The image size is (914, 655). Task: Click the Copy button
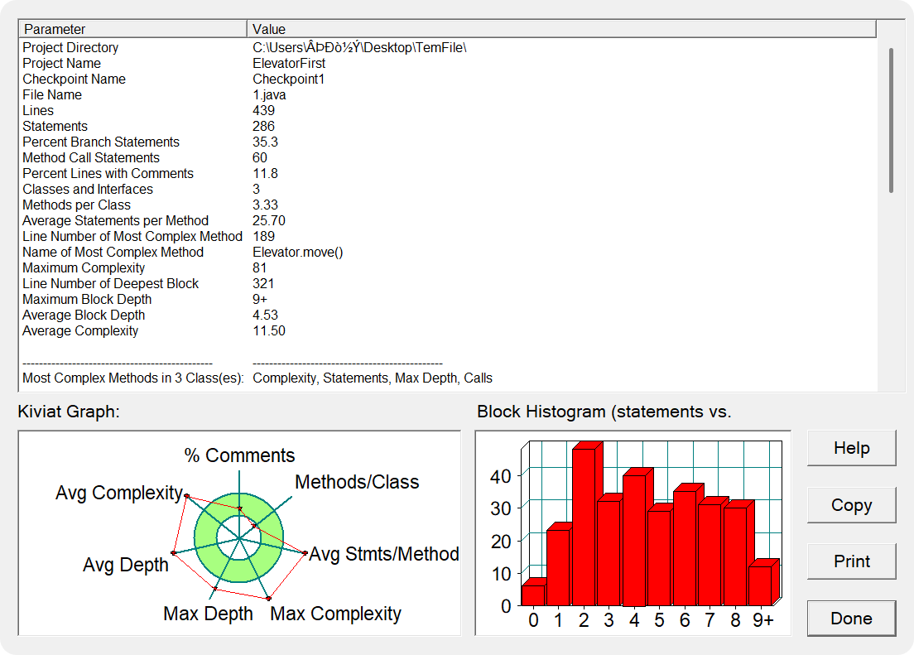coord(851,505)
